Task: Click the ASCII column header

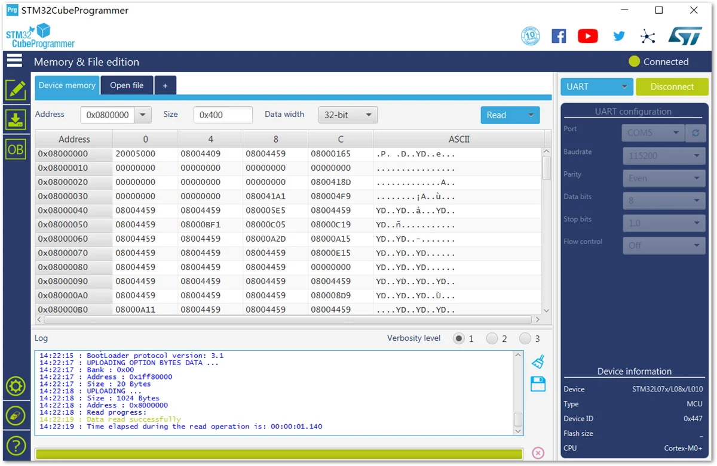Action: coord(459,139)
